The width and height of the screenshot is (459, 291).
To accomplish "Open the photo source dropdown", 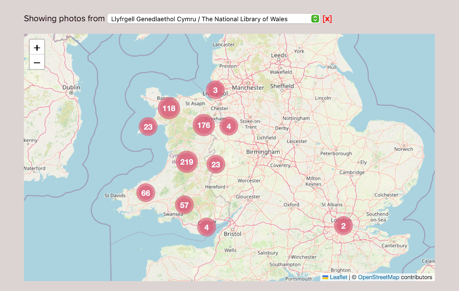I will point(209,19).
